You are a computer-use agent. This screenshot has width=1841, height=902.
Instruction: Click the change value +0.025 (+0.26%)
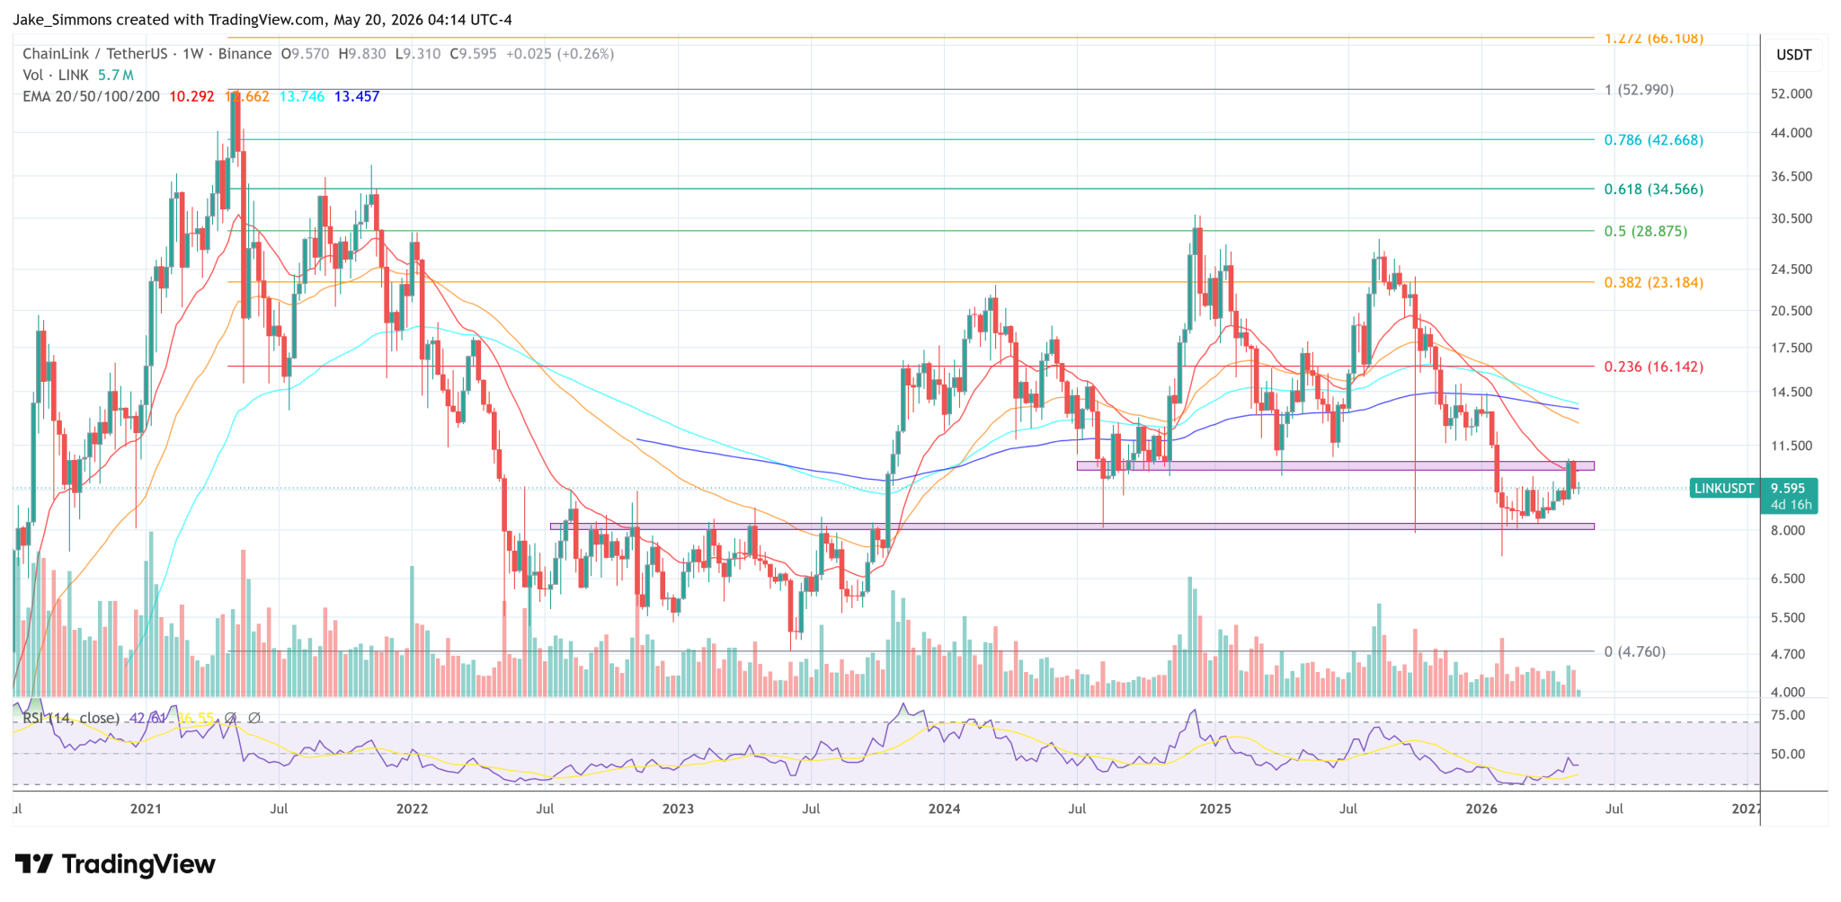coord(560,54)
